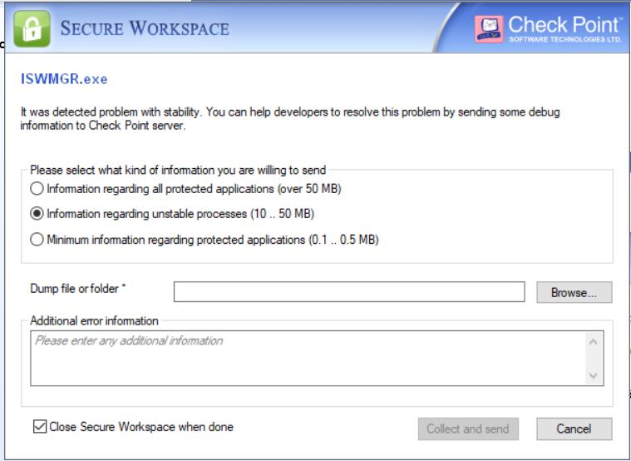Click the text box scroll down arrow
This screenshot has height=461, width=631.
(593, 375)
